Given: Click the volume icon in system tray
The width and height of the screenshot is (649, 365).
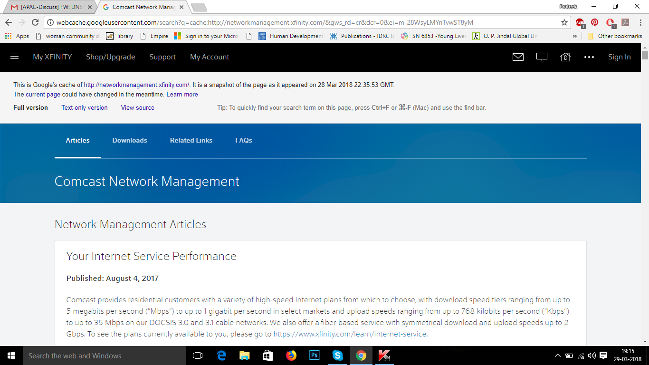Looking at the screenshot, I should coord(592,355).
